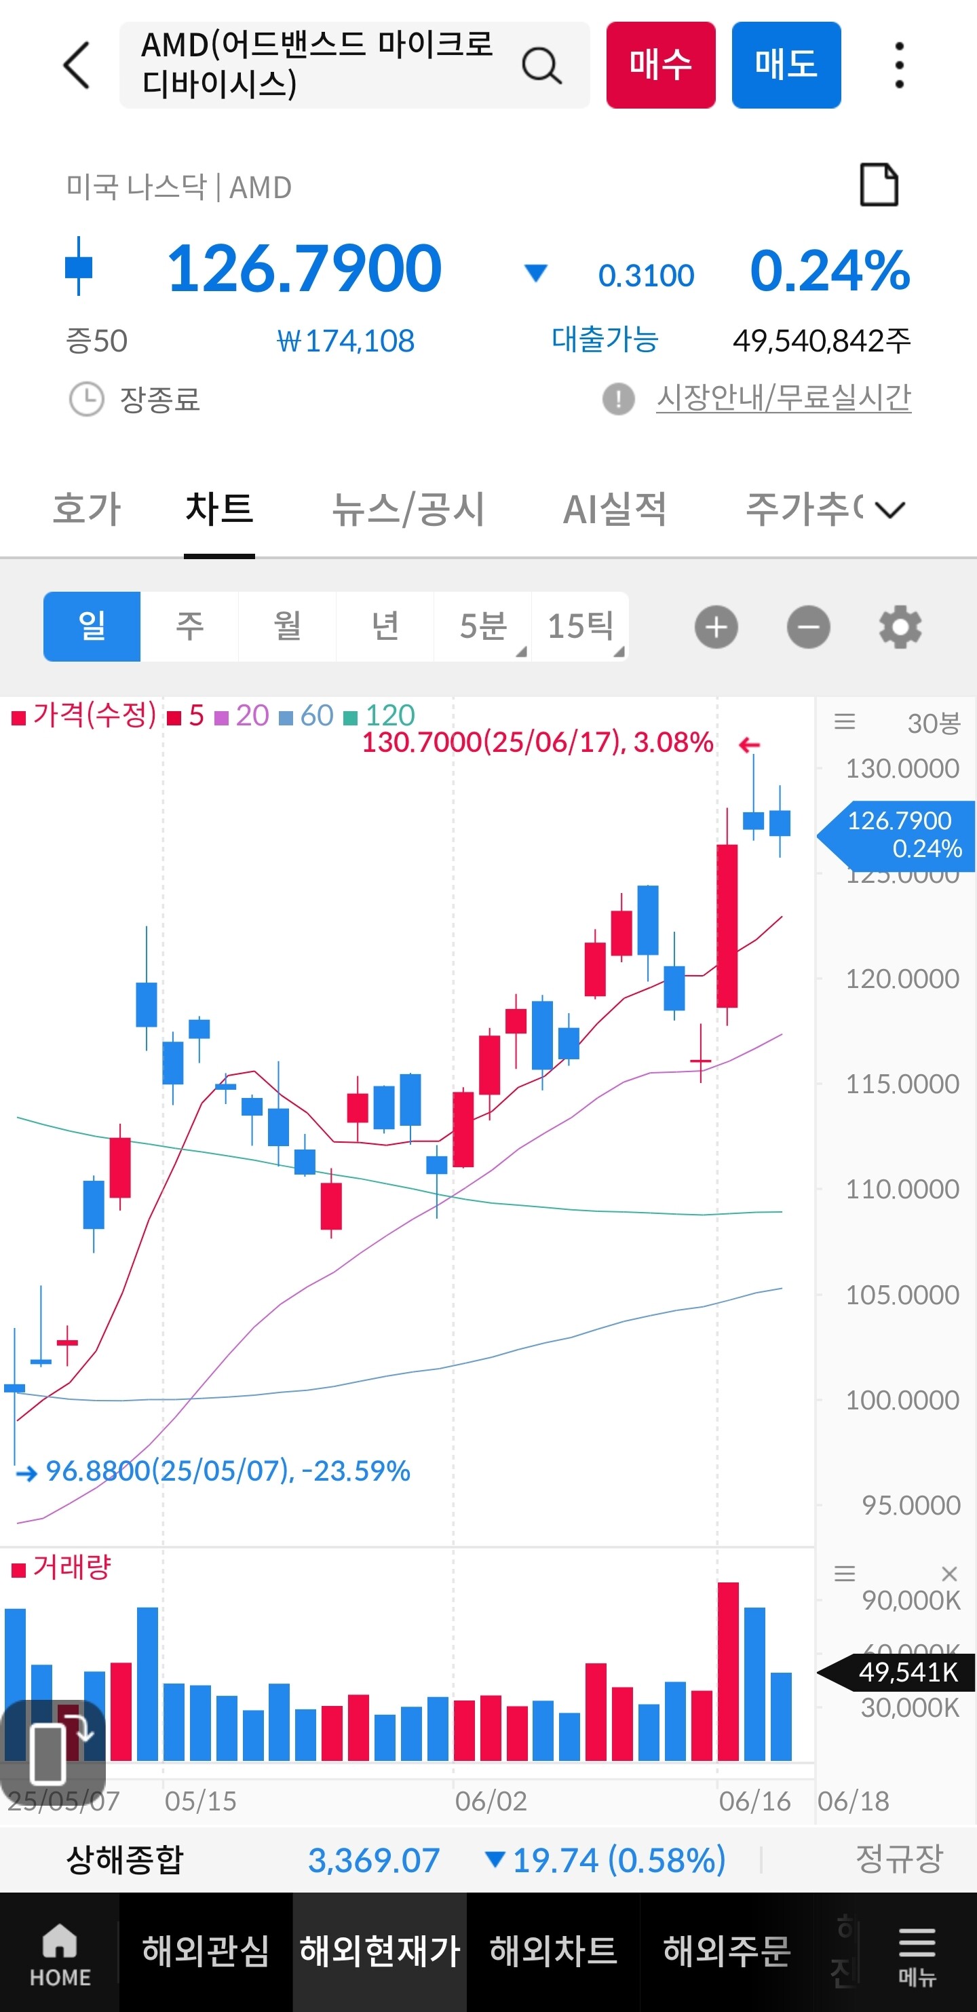
Task: Tap the market info exclamation icon
Action: point(619,399)
